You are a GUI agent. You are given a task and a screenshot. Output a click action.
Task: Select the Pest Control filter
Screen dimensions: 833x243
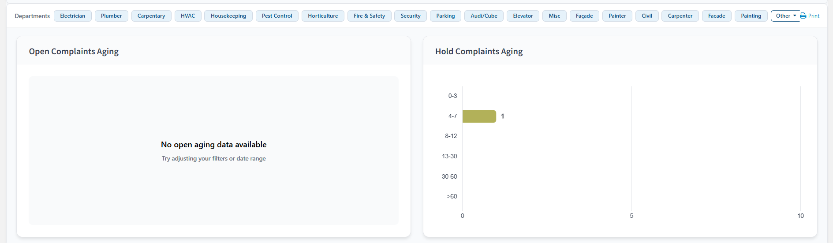pyautogui.click(x=277, y=16)
